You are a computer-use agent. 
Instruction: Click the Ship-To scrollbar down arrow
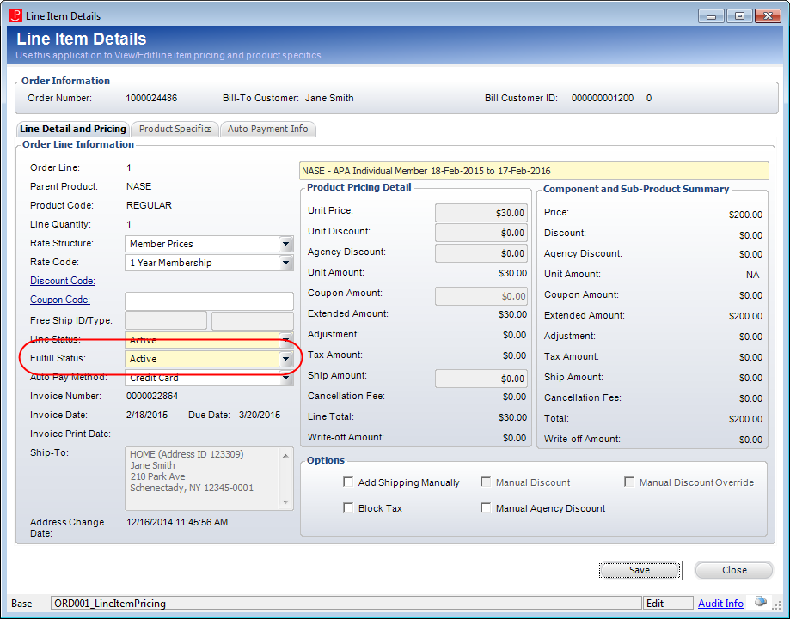[285, 501]
